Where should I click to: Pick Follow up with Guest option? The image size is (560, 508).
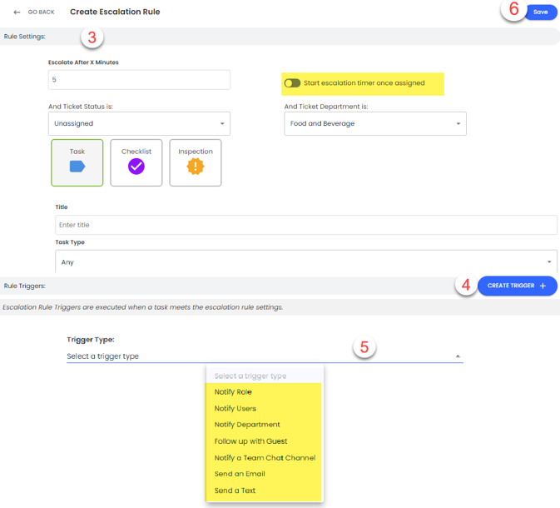[x=250, y=441]
